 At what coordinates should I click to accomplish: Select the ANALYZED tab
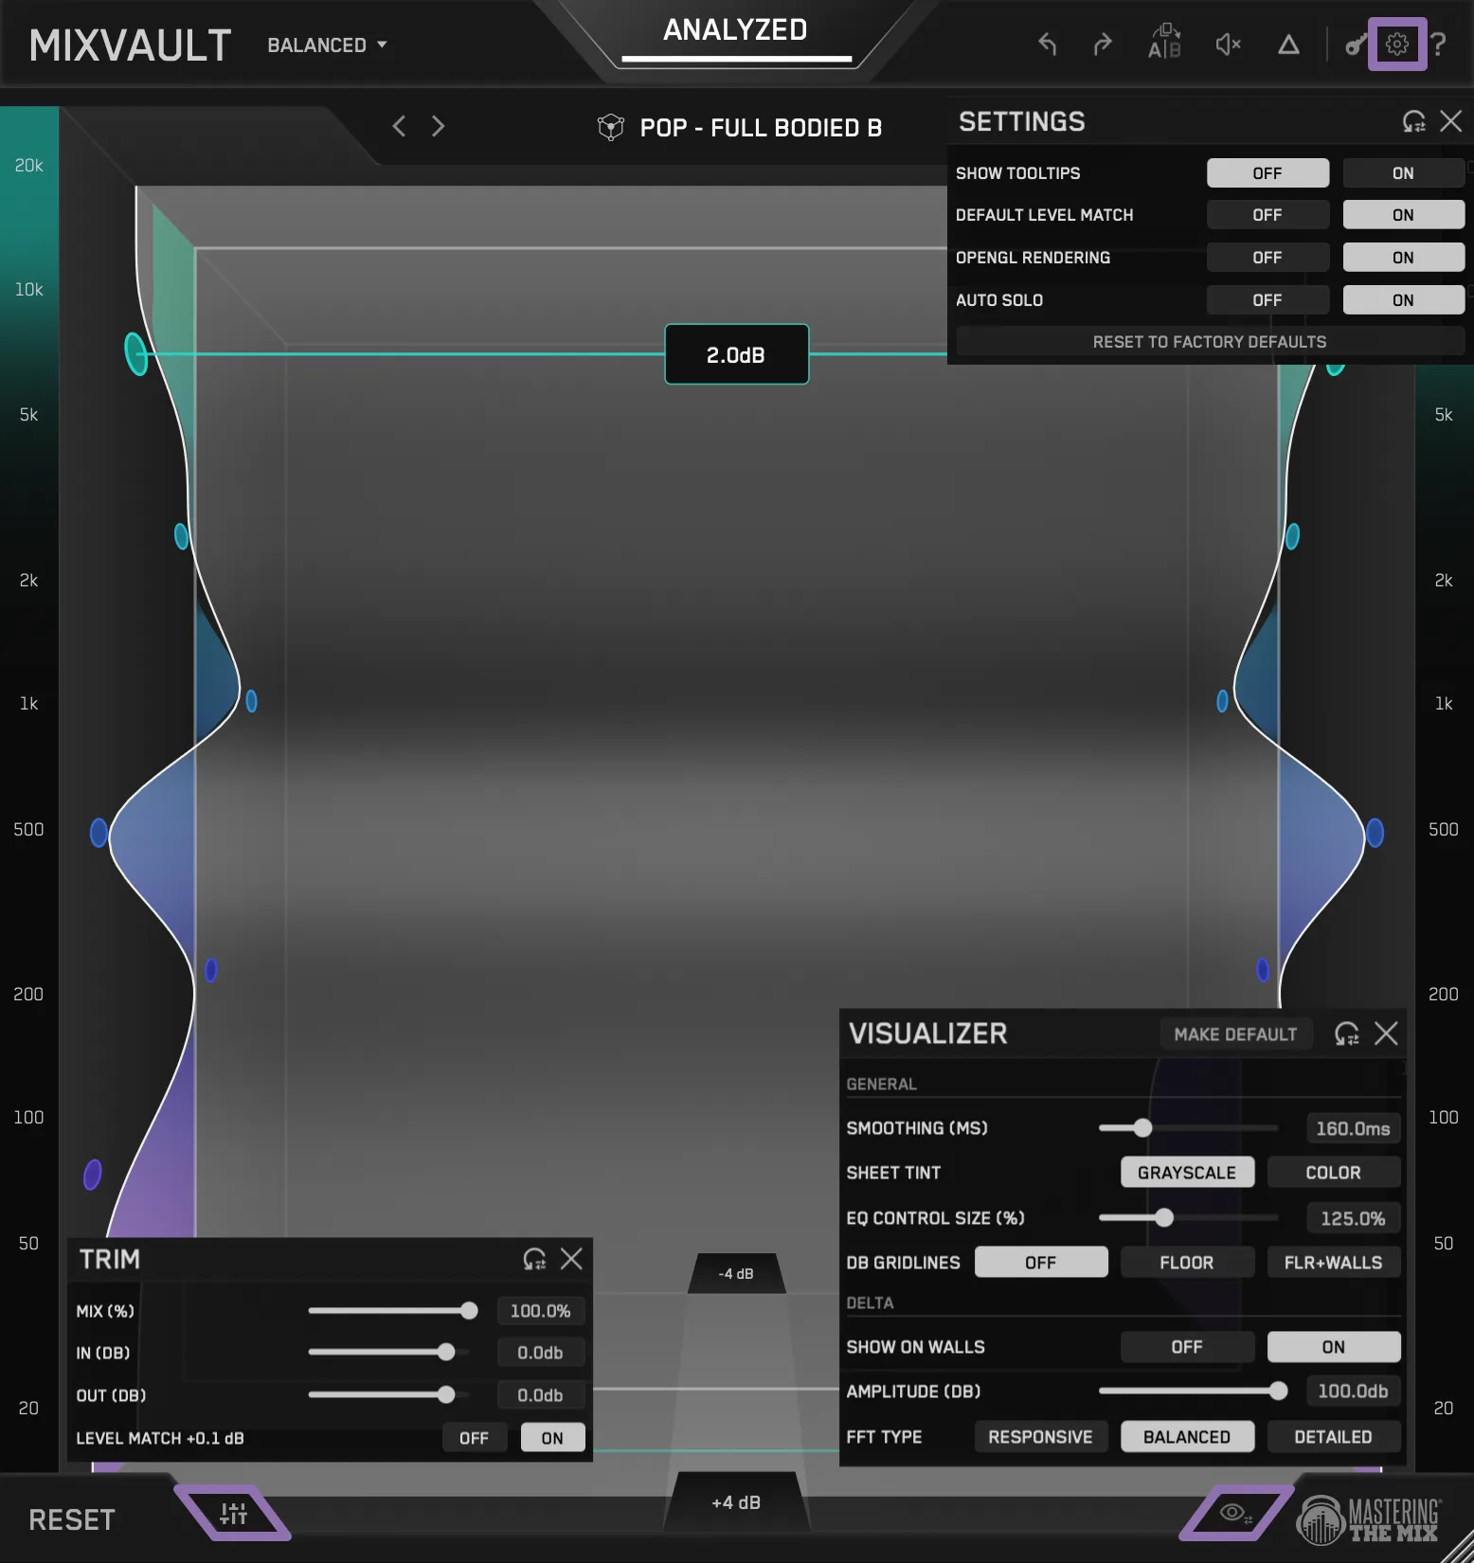[736, 30]
